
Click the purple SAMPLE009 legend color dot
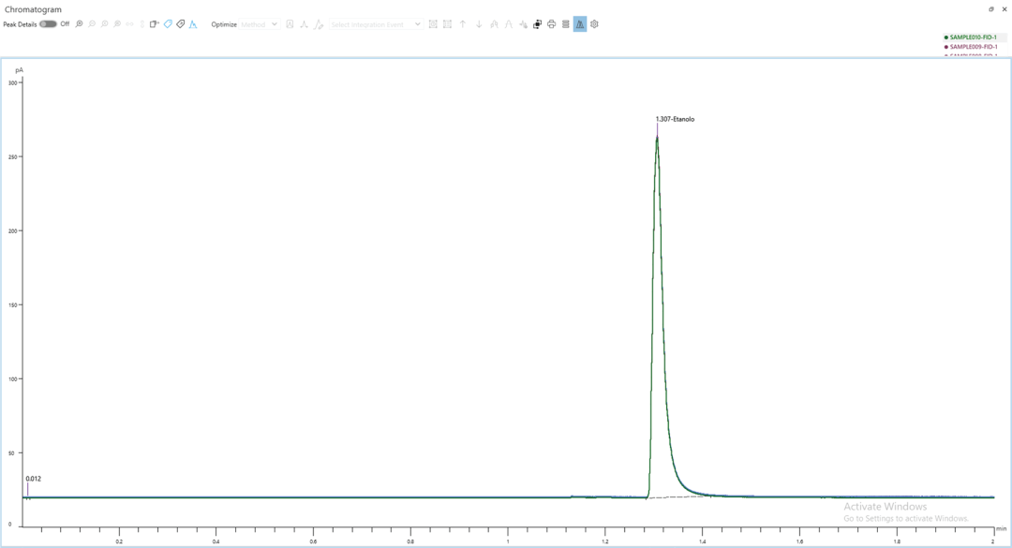click(946, 47)
